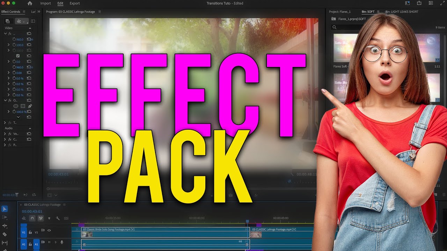Screen dimensions: 447x251
Task: Open Bin: SOFT panel menu icon
Action: click(x=378, y=12)
